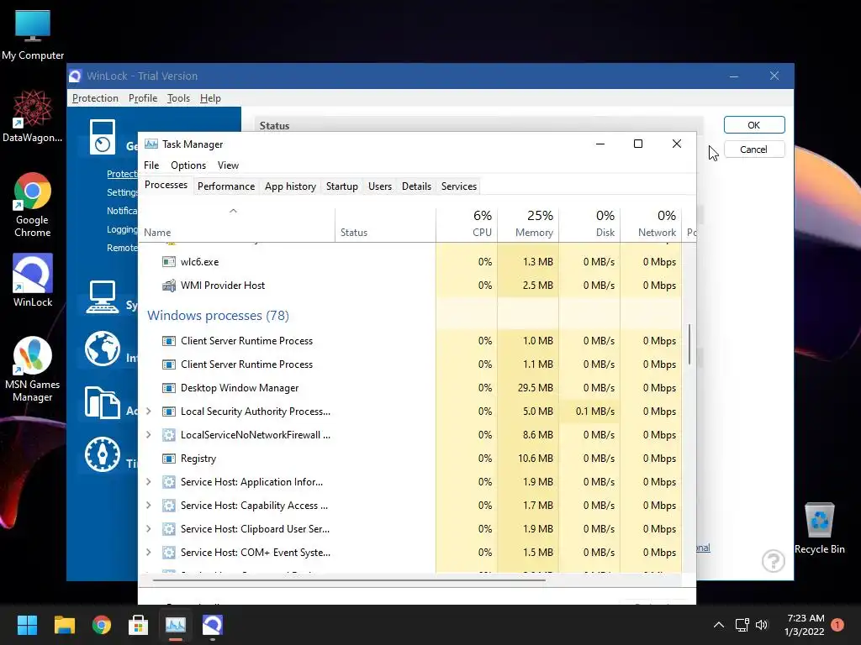Image resolution: width=861 pixels, height=645 pixels.
Task: Click the wlc6.exe process icon
Action: click(168, 262)
